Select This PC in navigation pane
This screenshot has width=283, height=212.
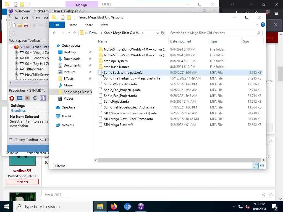67,116
